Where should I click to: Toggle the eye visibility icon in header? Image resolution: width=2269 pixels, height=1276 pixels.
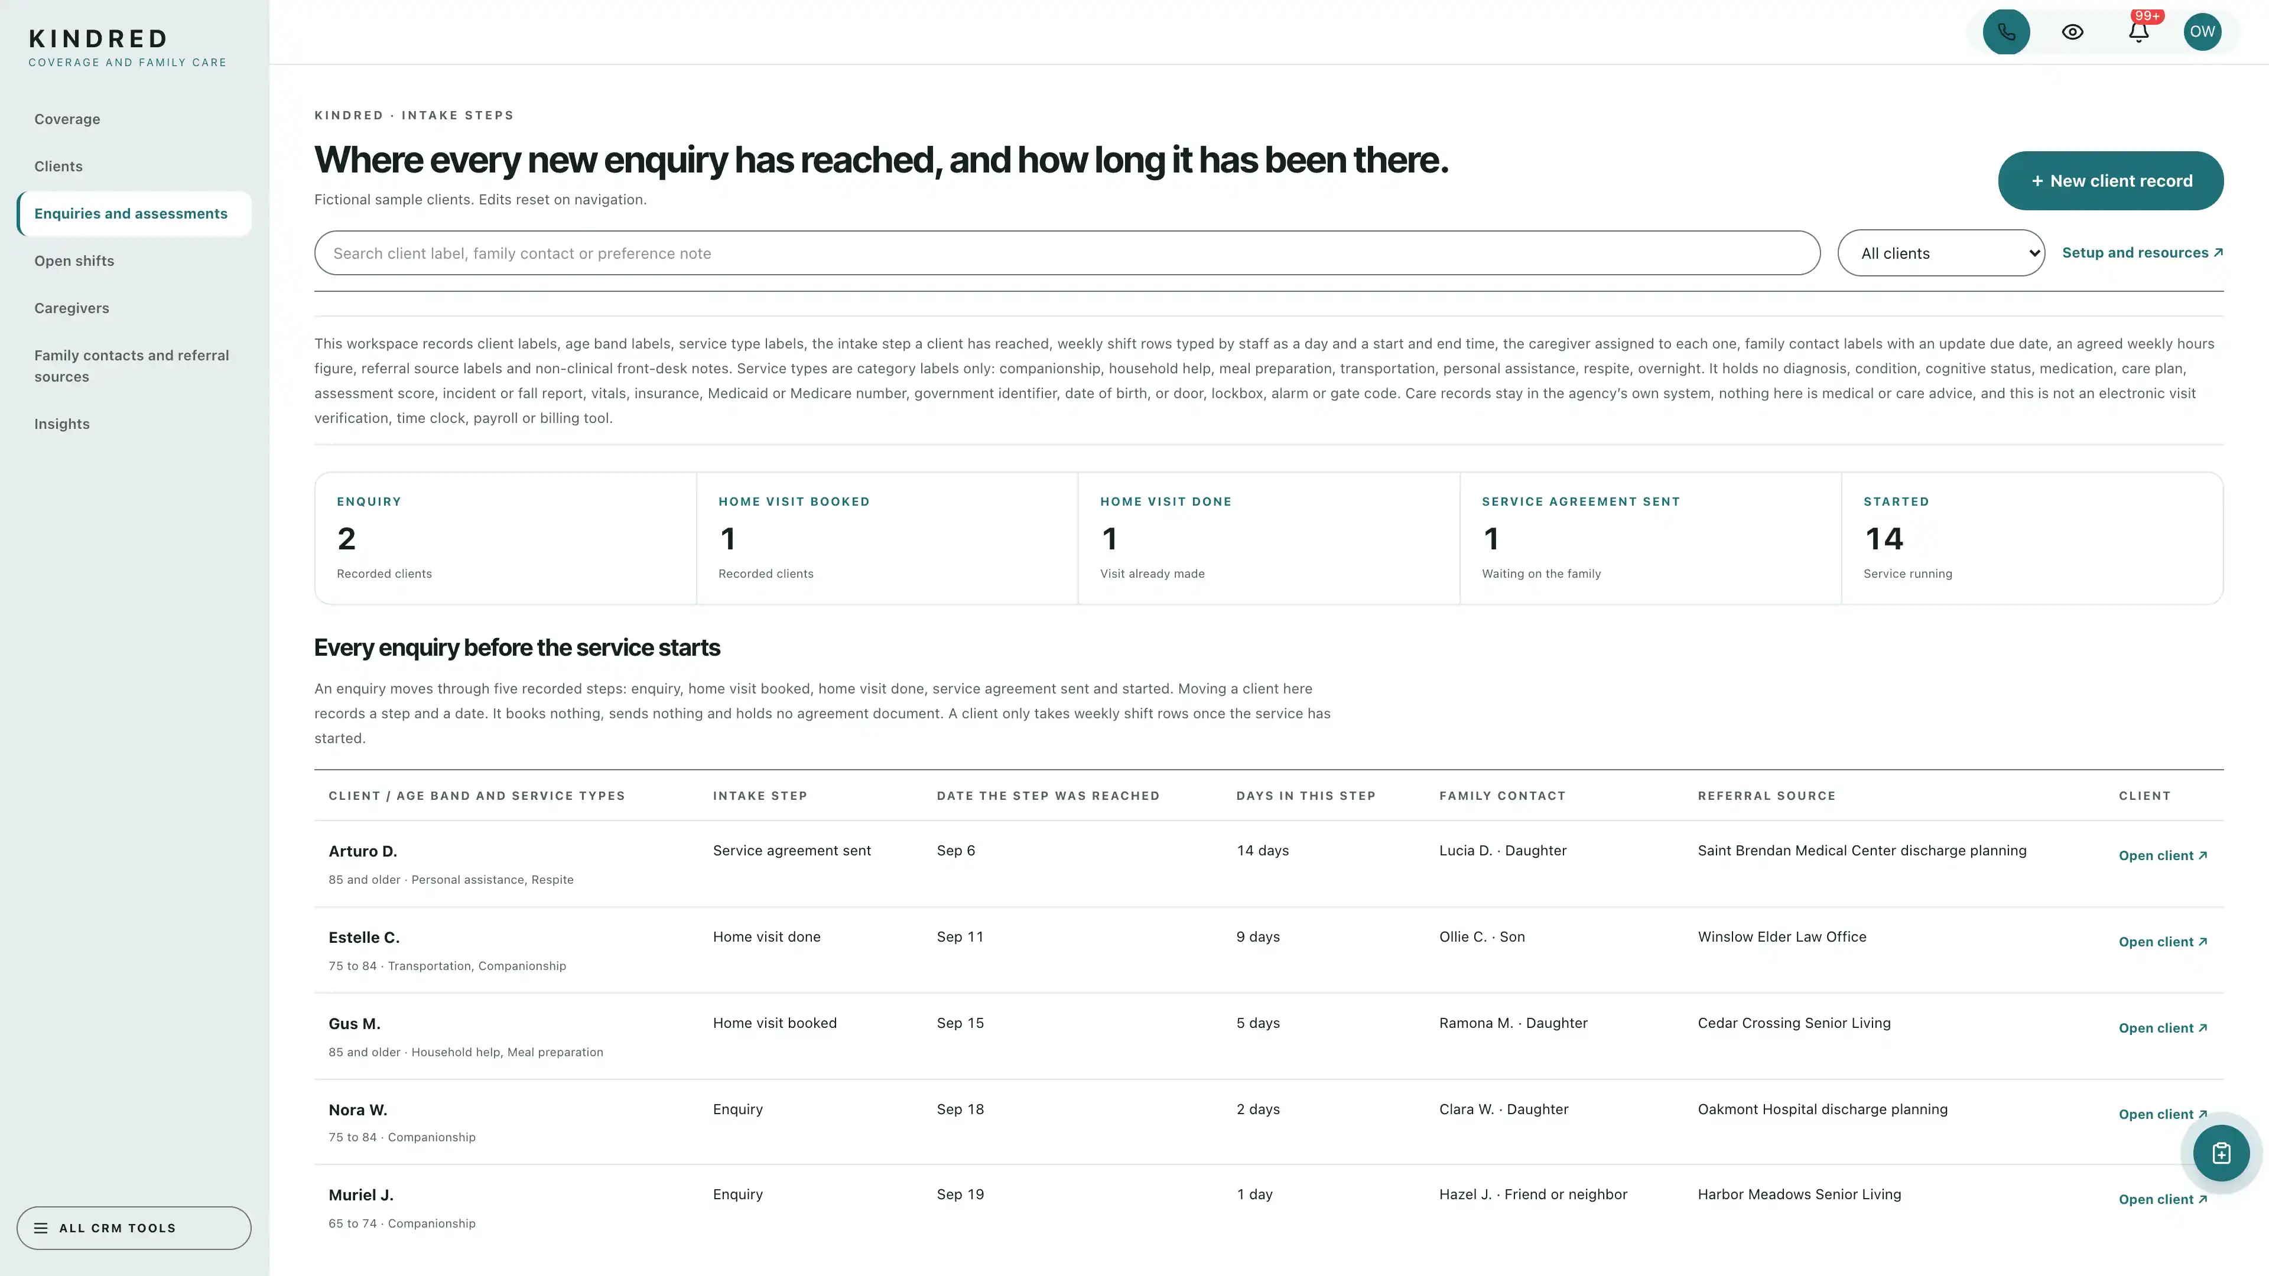(2073, 32)
